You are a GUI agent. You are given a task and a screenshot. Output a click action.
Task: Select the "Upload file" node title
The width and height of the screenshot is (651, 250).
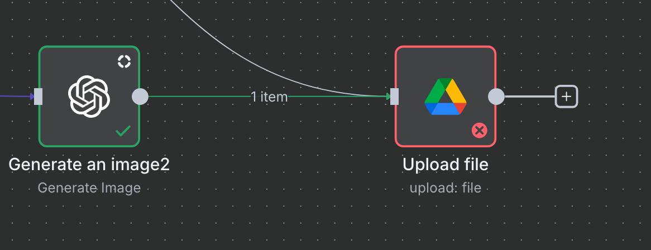click(446, 165)
